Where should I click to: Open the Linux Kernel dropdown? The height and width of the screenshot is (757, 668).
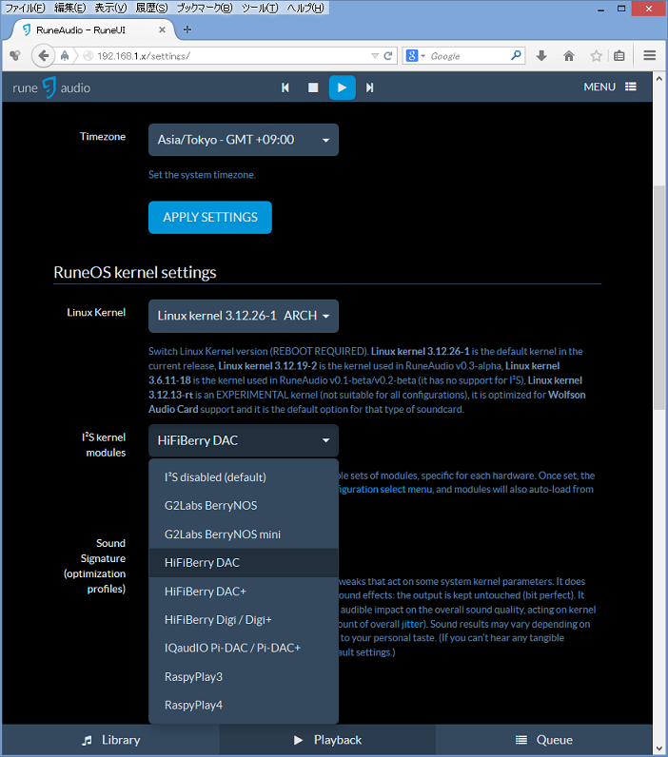[x=244, y=316]
